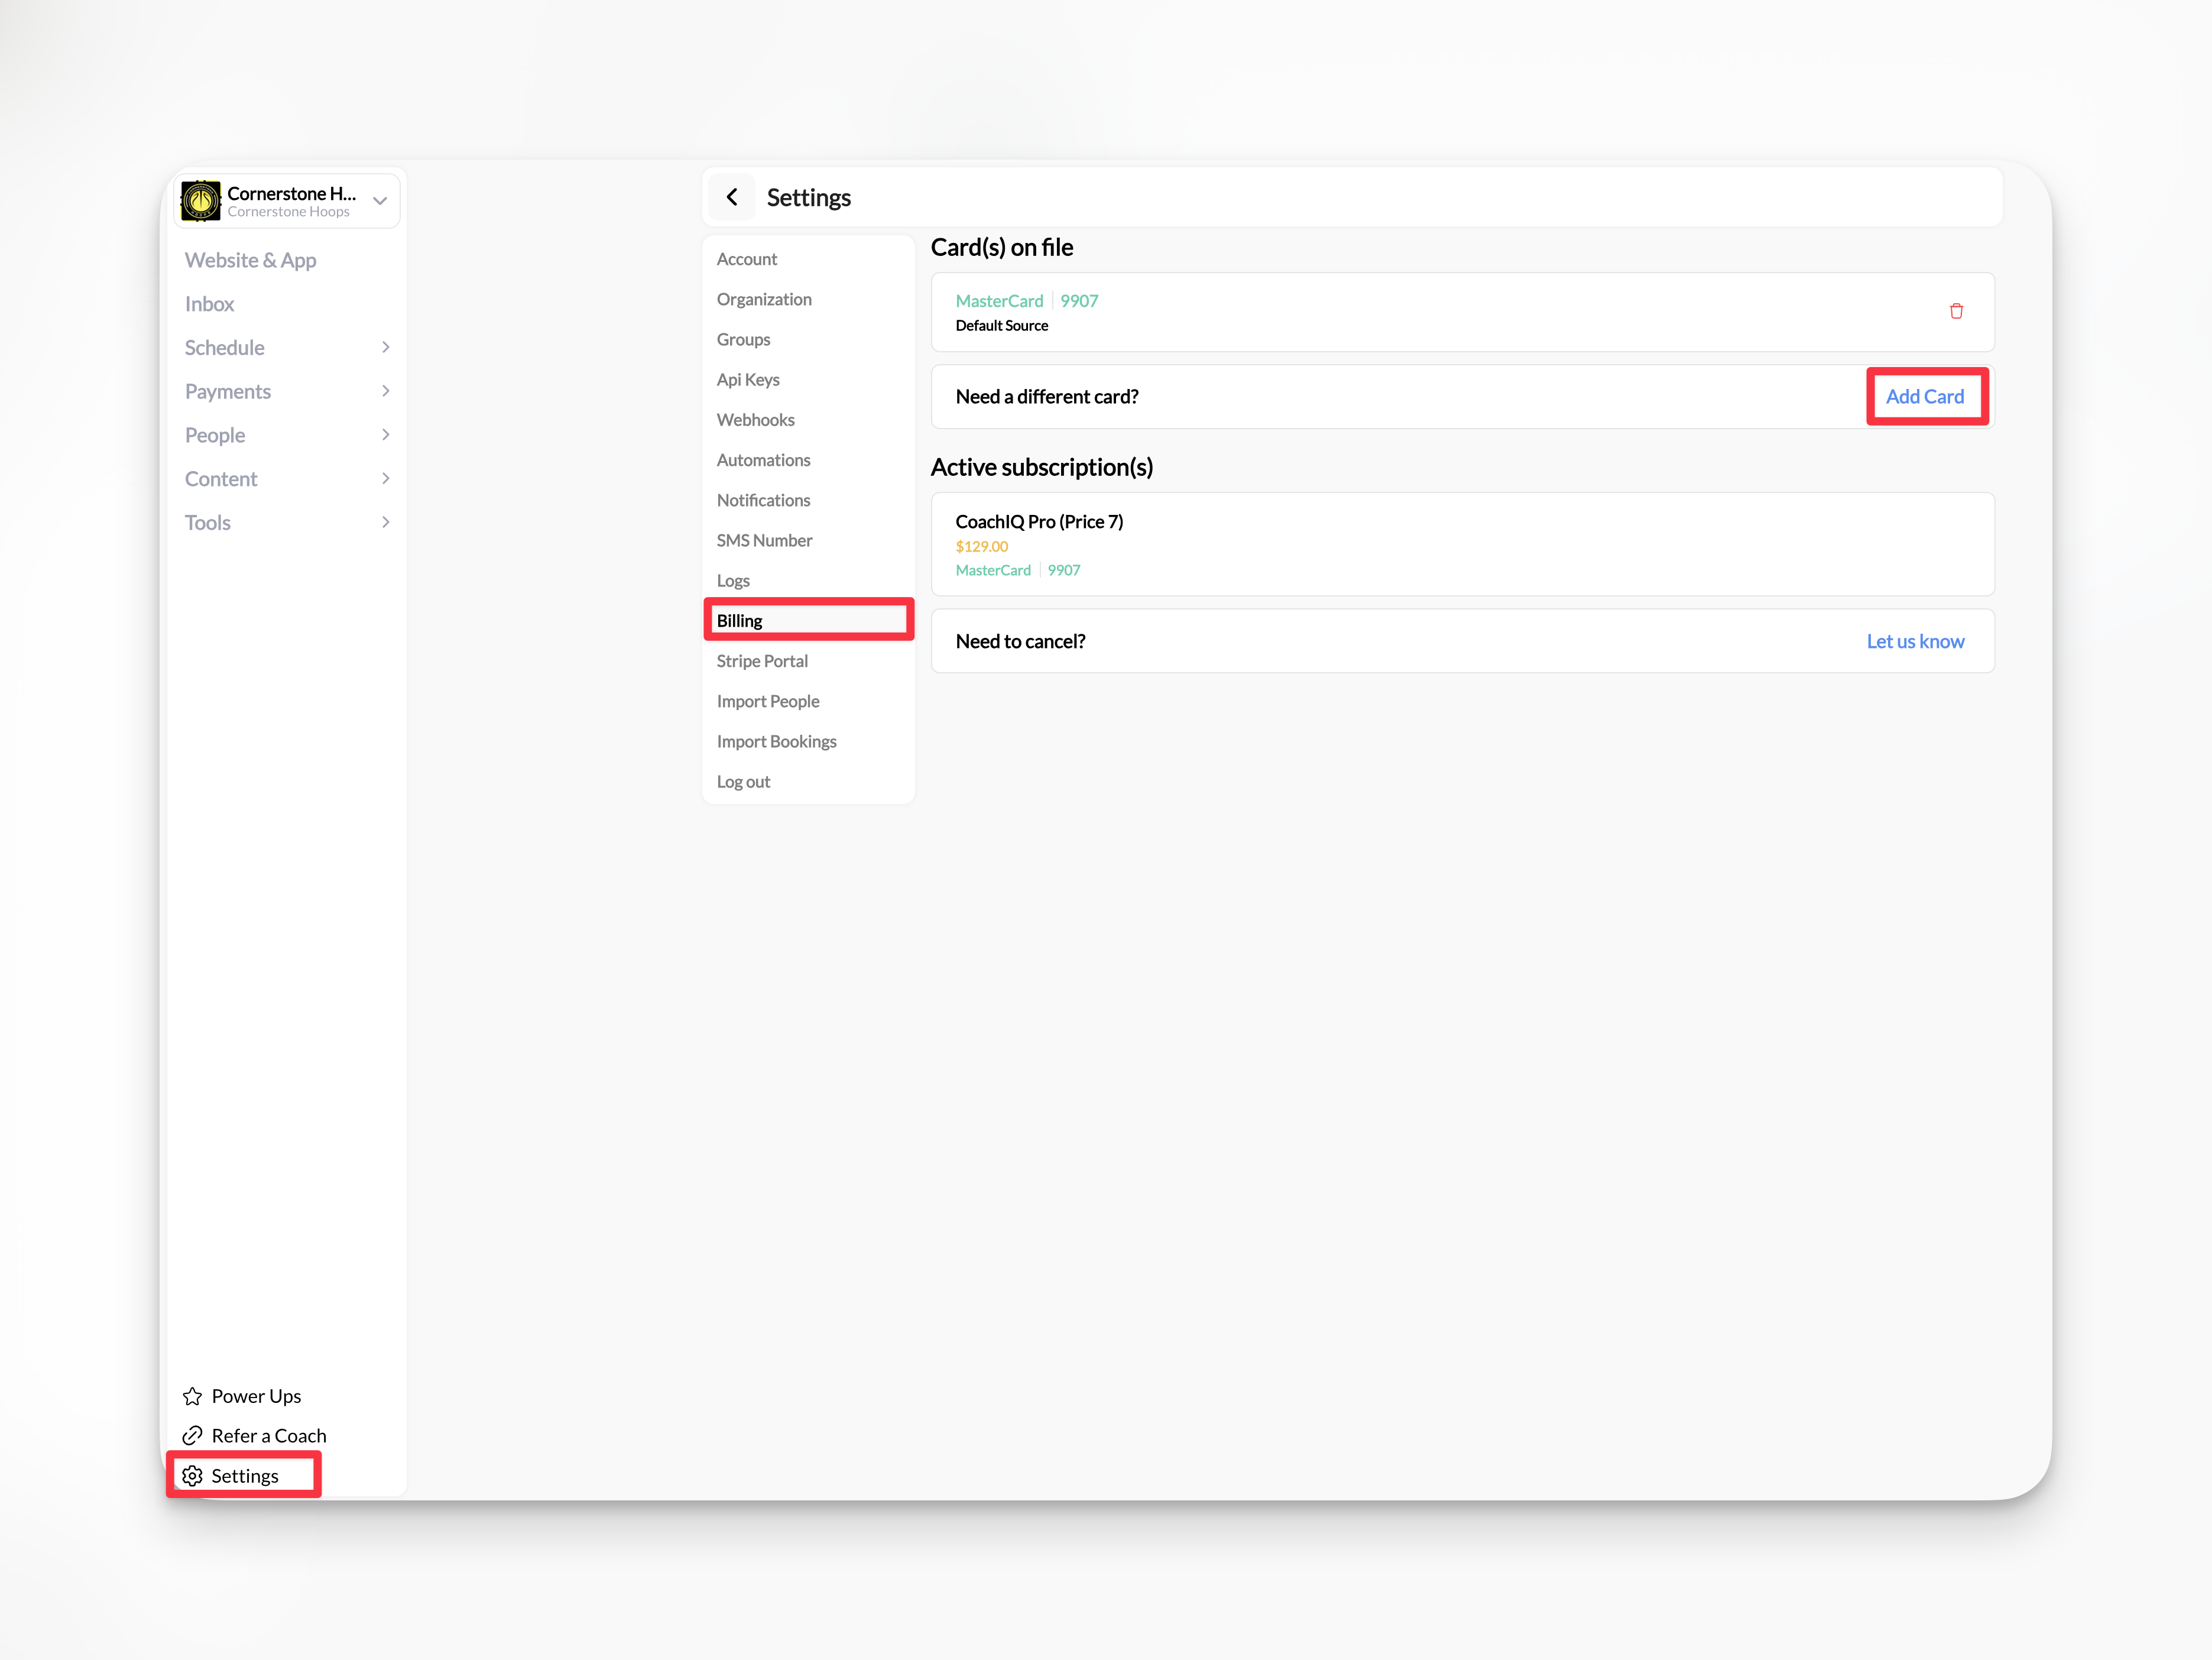Go to Api Keys settings
This screenshot has height=1660, width=2212.
point(748,380)
